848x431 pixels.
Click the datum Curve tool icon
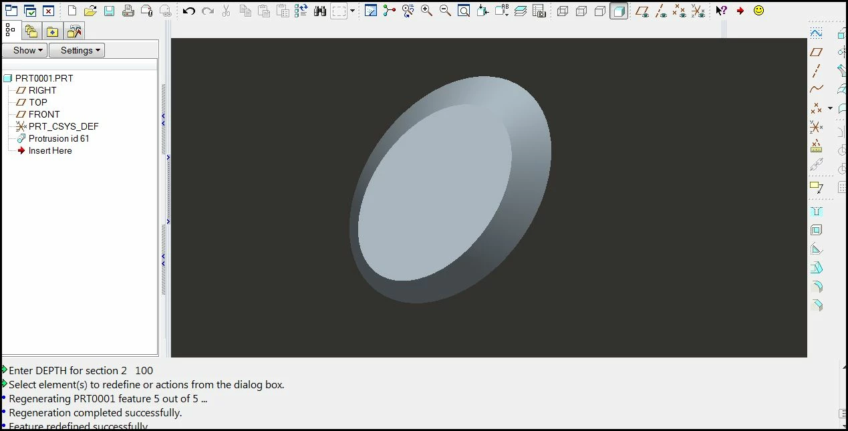816,89
